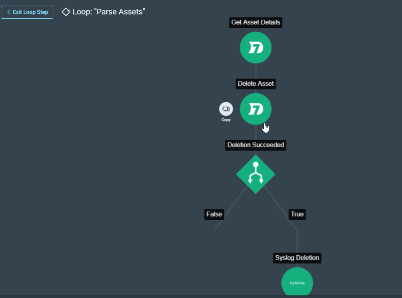The height and width of the screenshot is (298, 402).
Task: Click the Deletion Succeeded label
Action: (256, 145)
